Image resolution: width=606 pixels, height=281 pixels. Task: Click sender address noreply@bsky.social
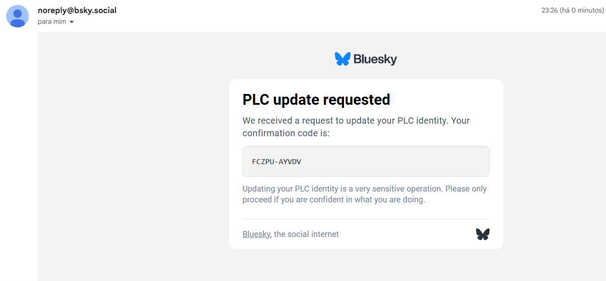coord(77,10)
